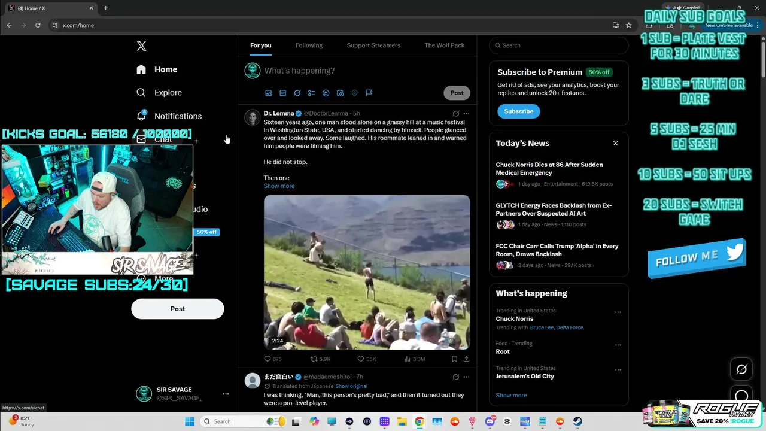766x431 pixels.
Task: Open Bruce Lee trending link
Action: click(x=542, y=327)
